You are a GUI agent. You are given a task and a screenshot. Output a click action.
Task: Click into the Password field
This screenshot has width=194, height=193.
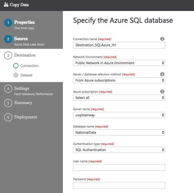(x=119, y=185)
